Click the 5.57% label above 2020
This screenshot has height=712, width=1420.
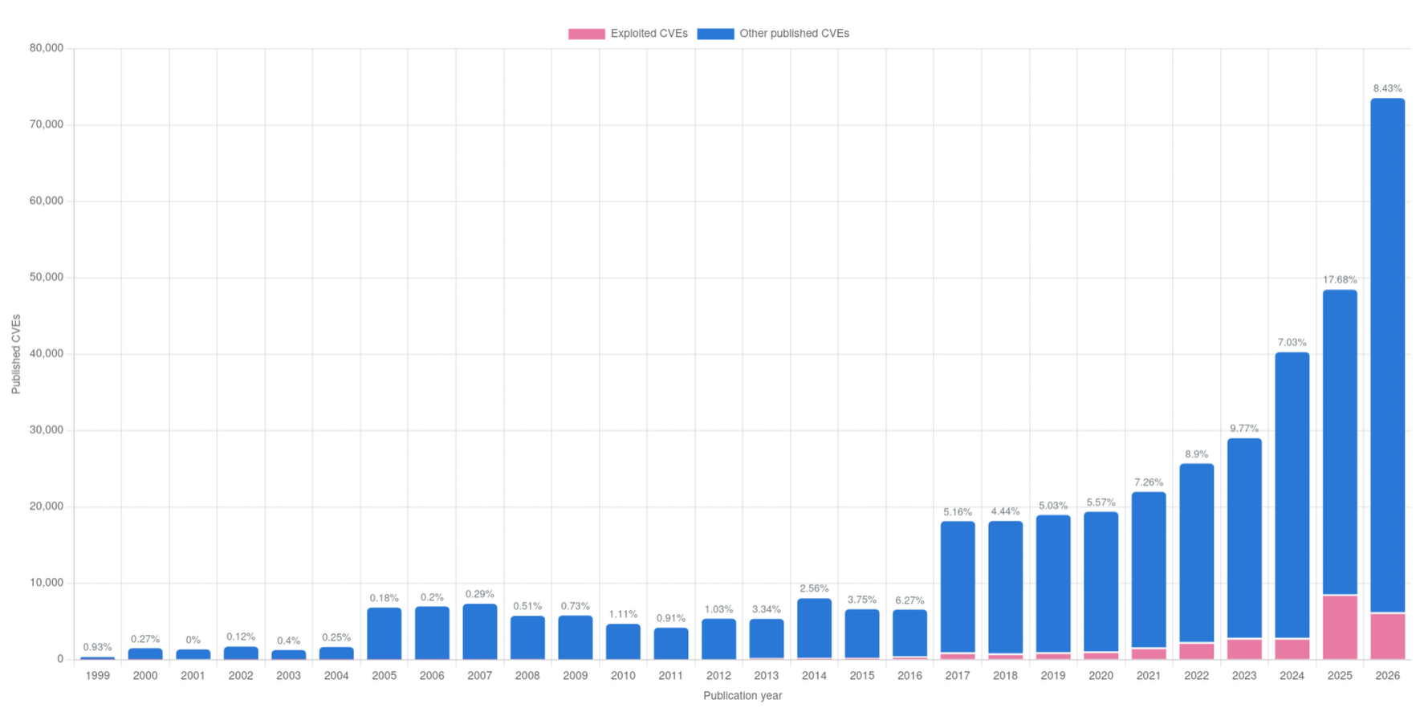(1101, 502)
